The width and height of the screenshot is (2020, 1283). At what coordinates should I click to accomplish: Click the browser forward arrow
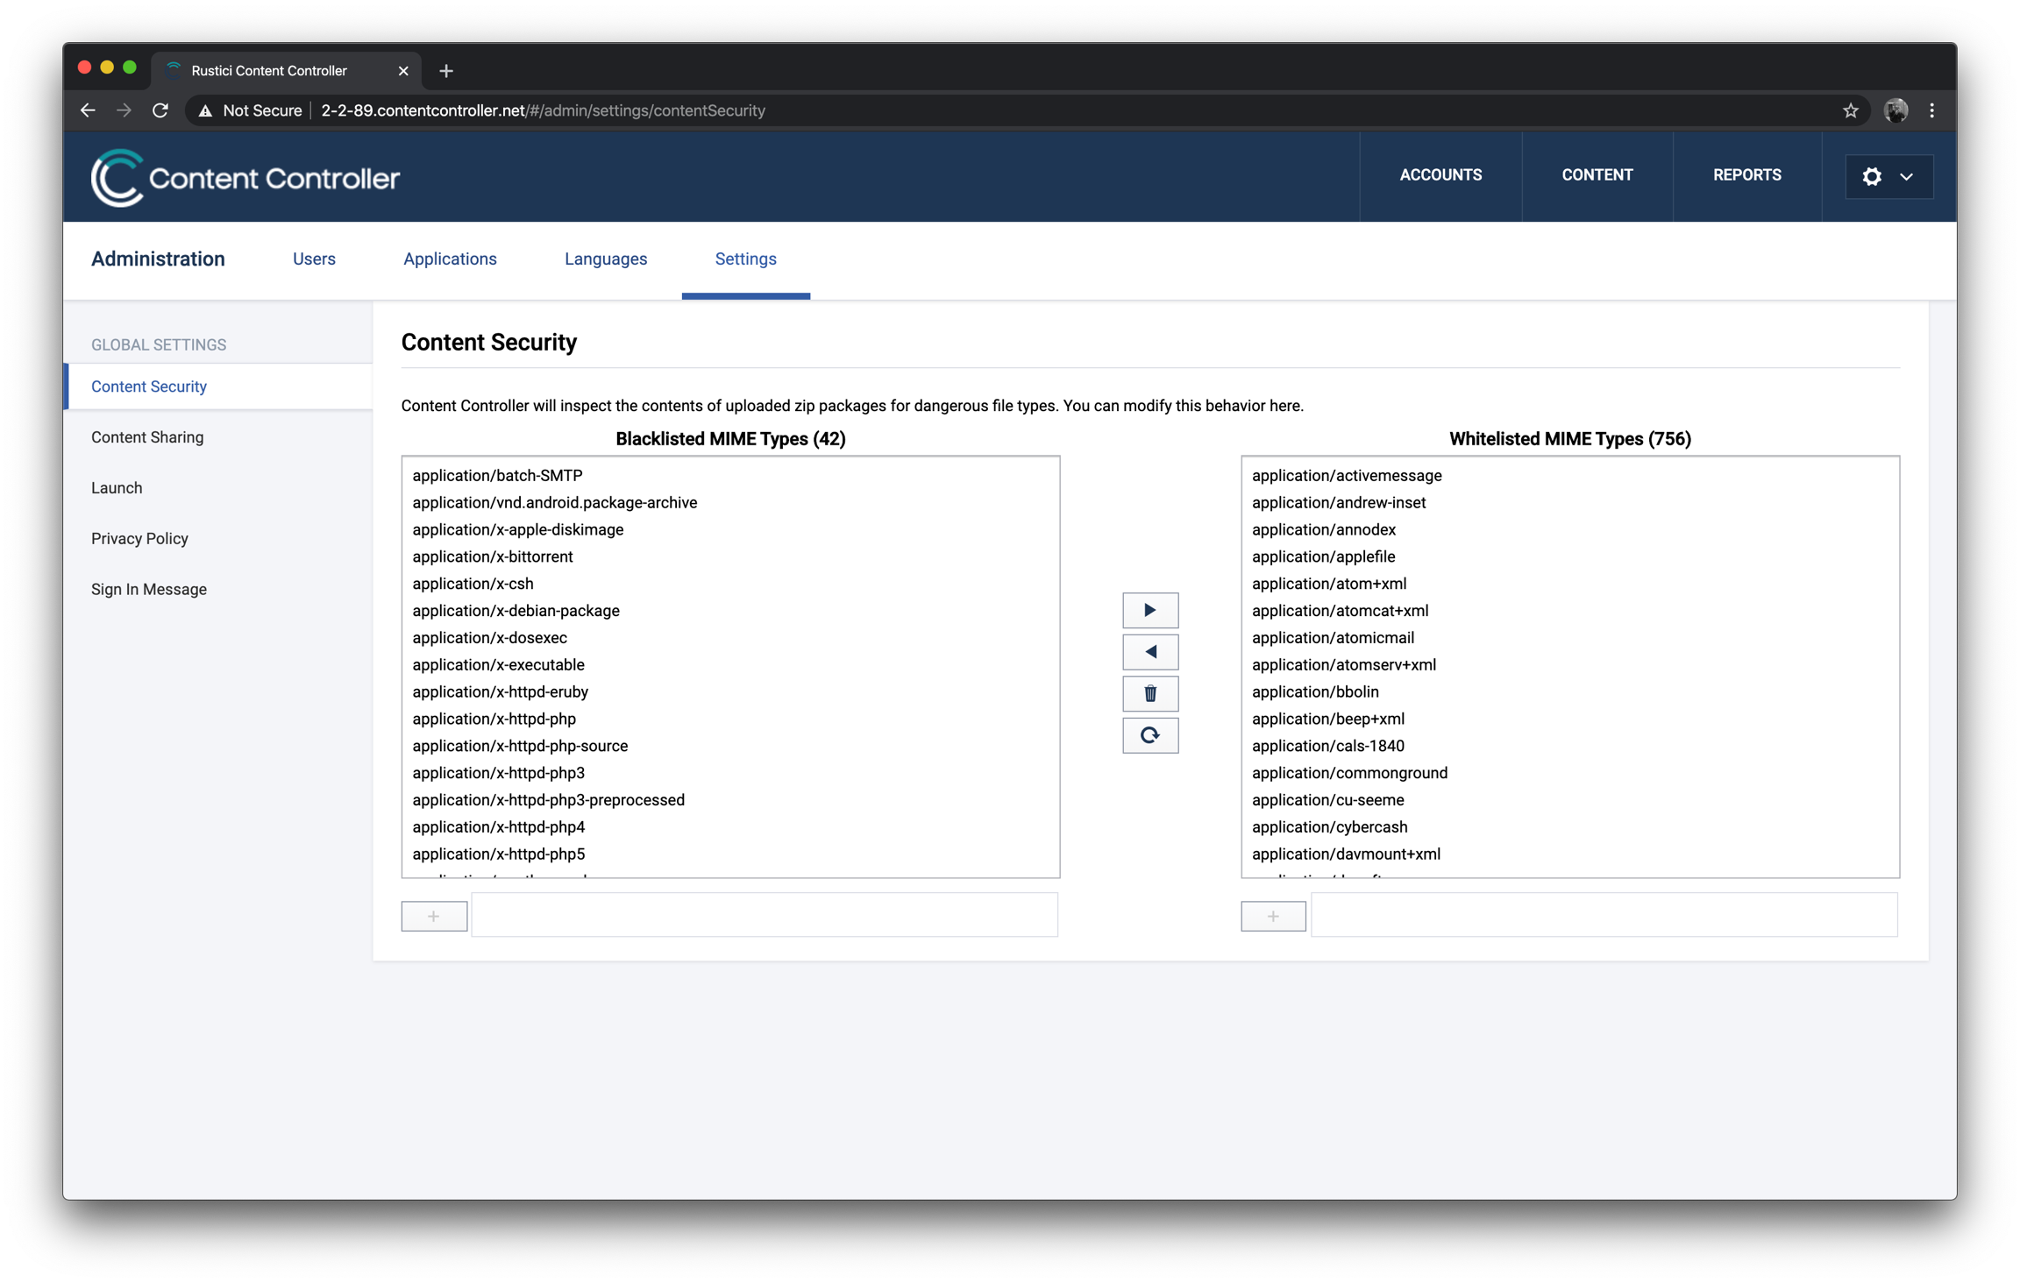pyautogui.click(x=124, y=110)
